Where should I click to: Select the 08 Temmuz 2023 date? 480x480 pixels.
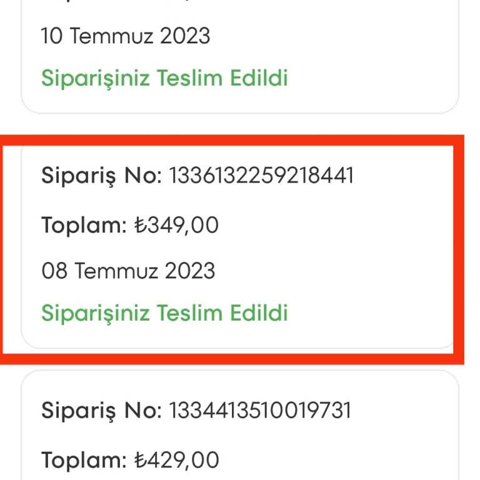[128, 271]
